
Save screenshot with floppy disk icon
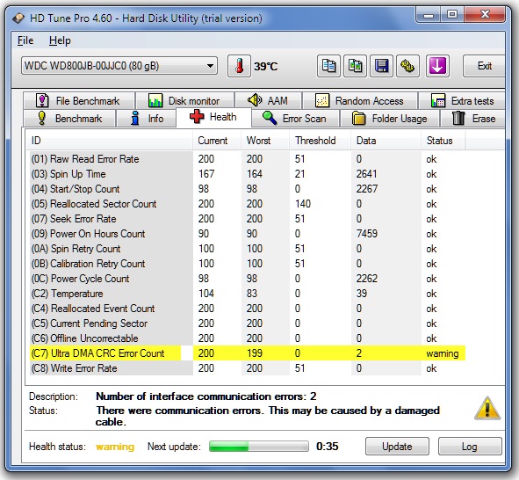click(381, 66)
